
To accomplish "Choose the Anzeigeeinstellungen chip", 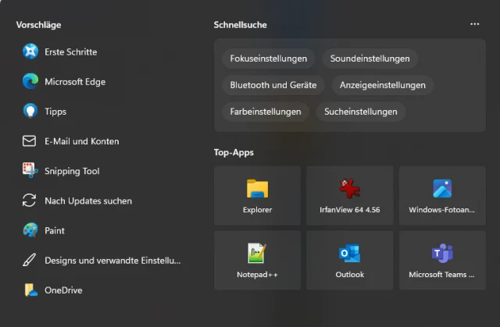I will 382,85.
